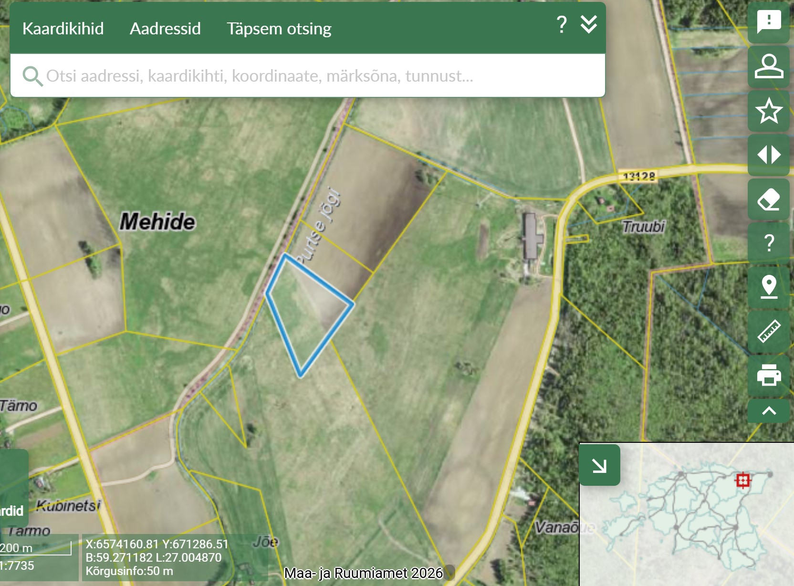794x586 pixels.
Task: Collapse the overview minimap with arrow button
Action: coord(599,465)
